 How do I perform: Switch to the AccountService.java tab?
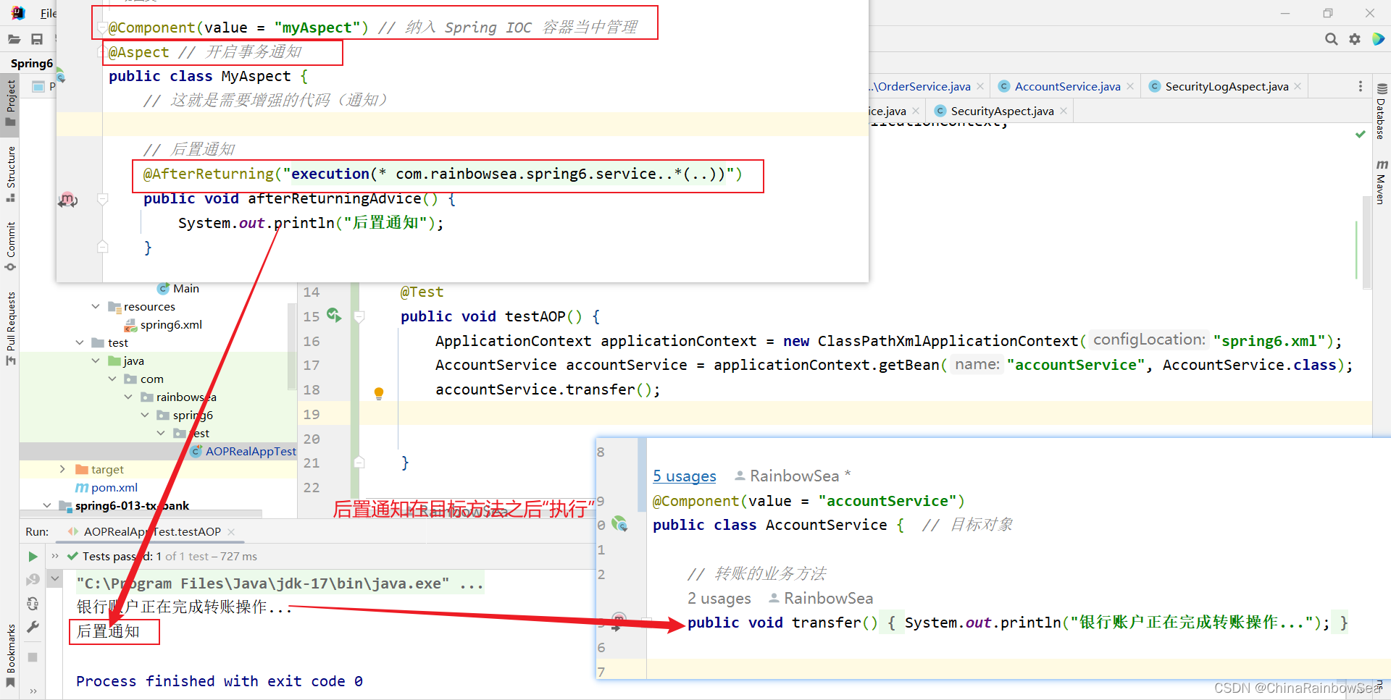click(1066, 86)
